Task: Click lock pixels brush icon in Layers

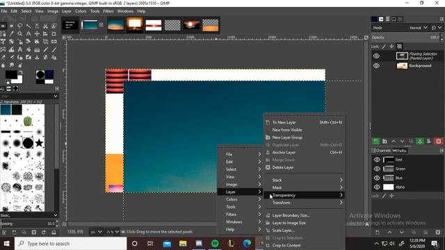Action: coord(384,47)
